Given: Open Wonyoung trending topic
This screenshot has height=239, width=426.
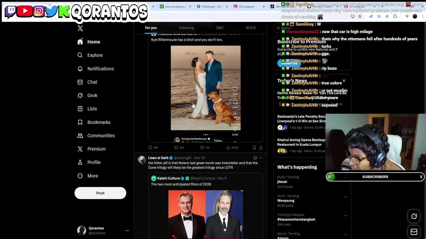Looking at the screenshot, I should (286, 200).
